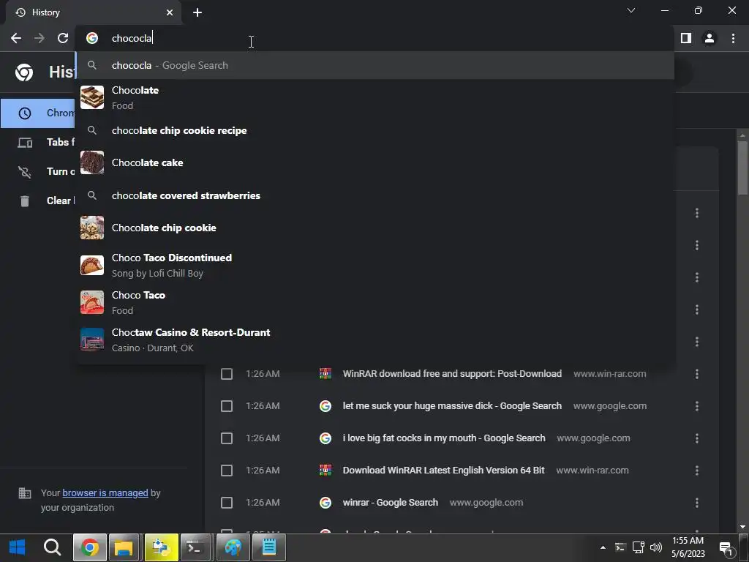
Task: Open 'winrar - Google Search' history link
Action: (391, 502)
